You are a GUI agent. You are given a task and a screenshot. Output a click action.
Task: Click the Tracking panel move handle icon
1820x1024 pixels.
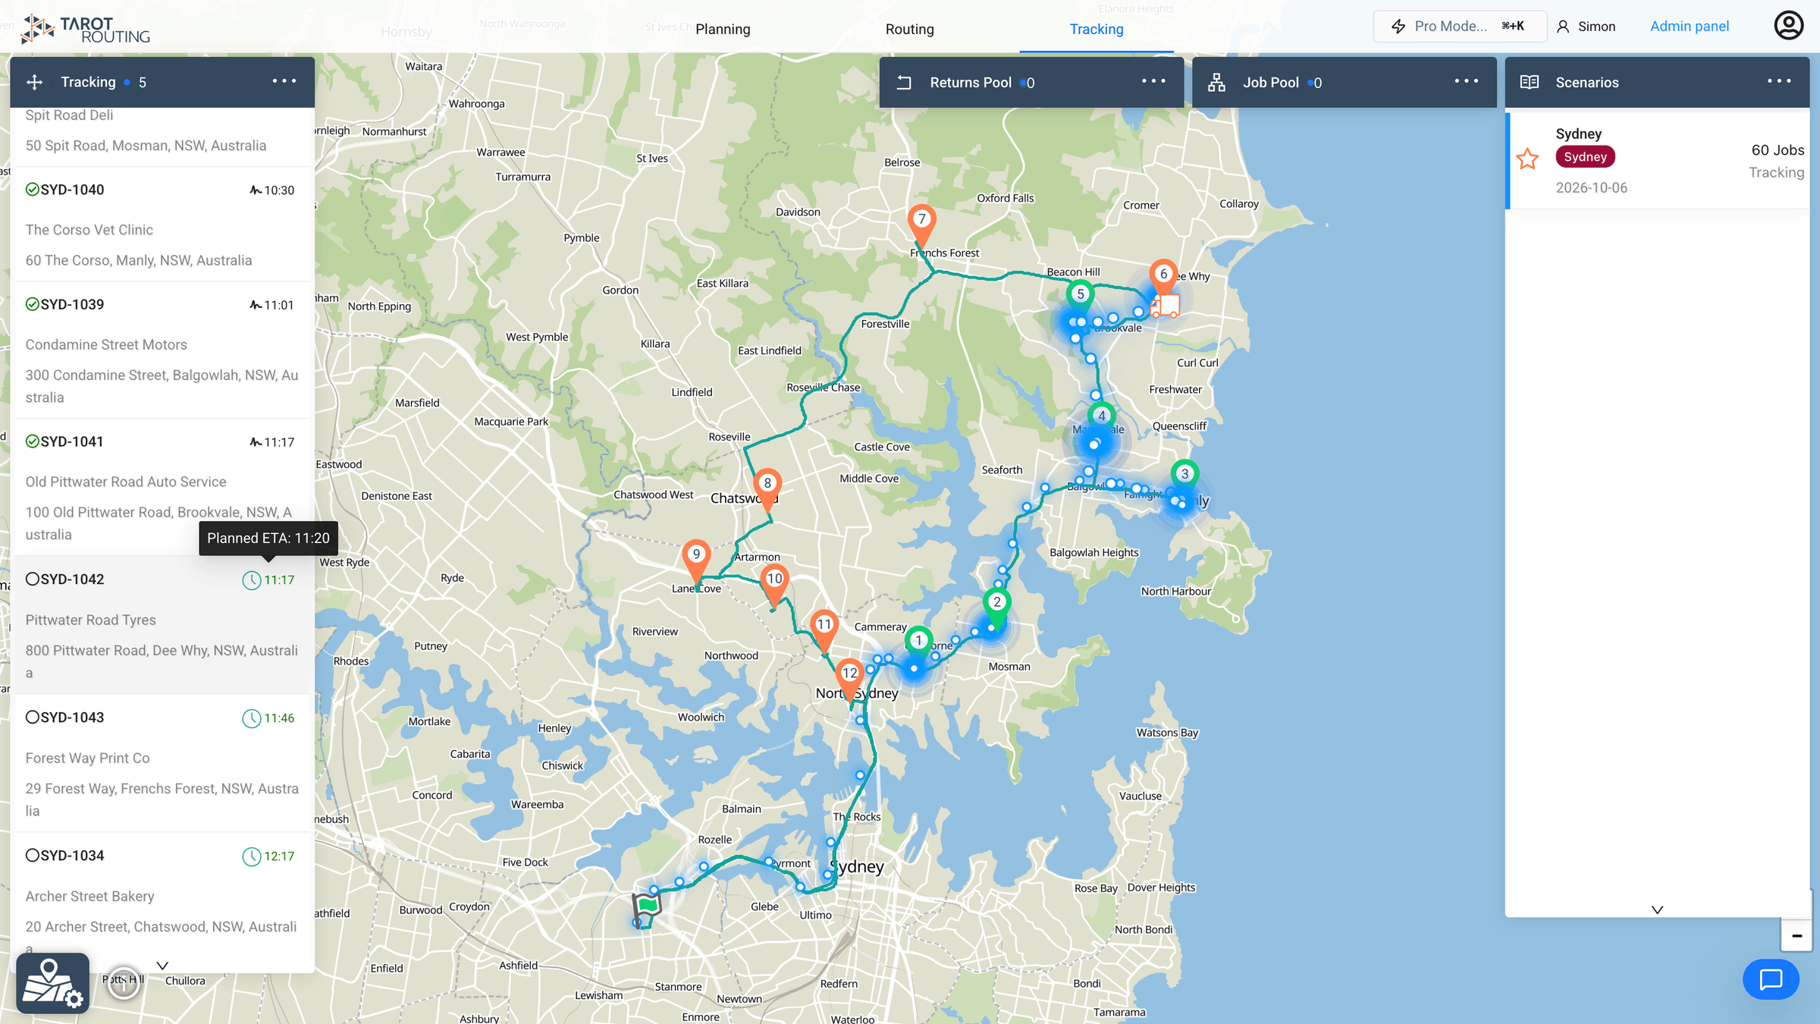click(x=35, y=82)
